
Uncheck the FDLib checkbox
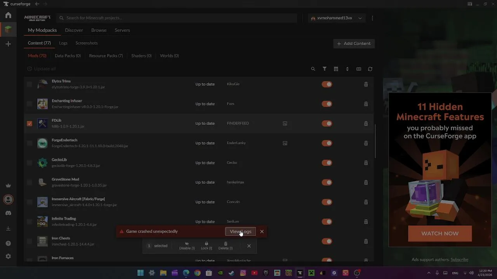coord(30,124)
